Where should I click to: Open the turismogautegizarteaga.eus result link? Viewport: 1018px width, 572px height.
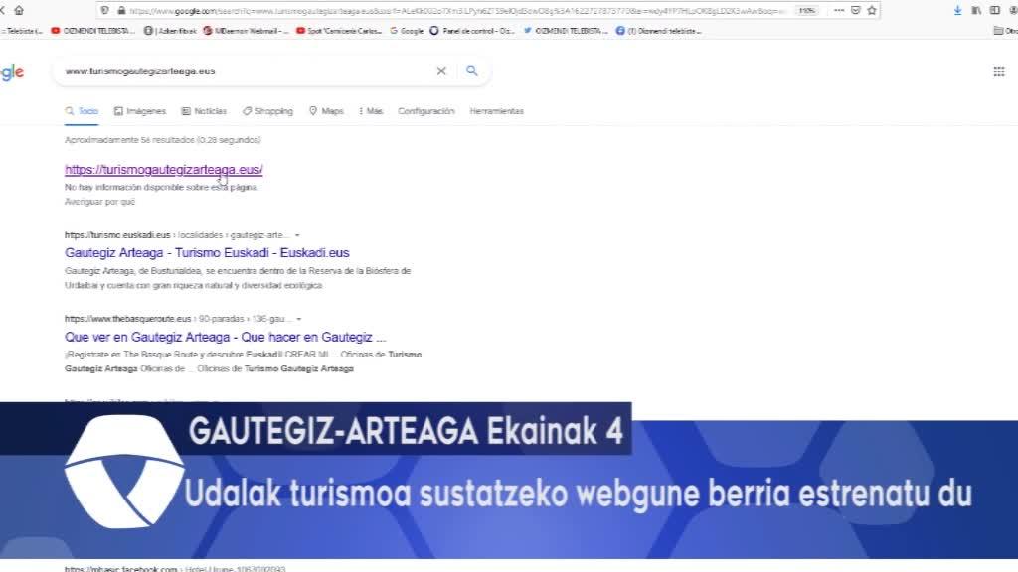164,169
